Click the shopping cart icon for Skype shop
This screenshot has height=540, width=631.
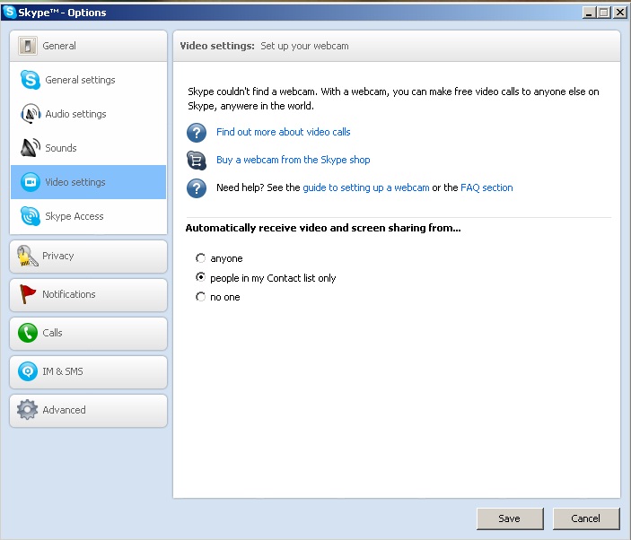tap(197, 161)
